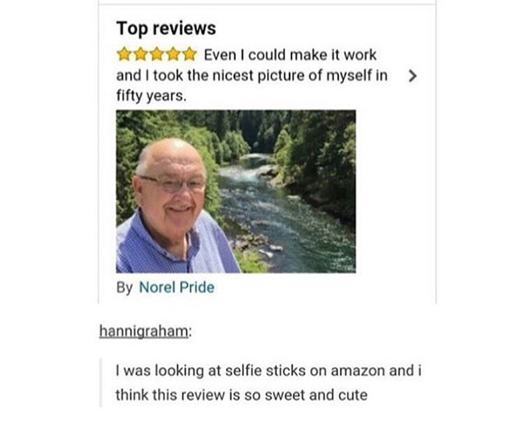This screenshot has height=422, width=524.
Task: Click the man's blue shirt in photo
Action: click(177, 247)
